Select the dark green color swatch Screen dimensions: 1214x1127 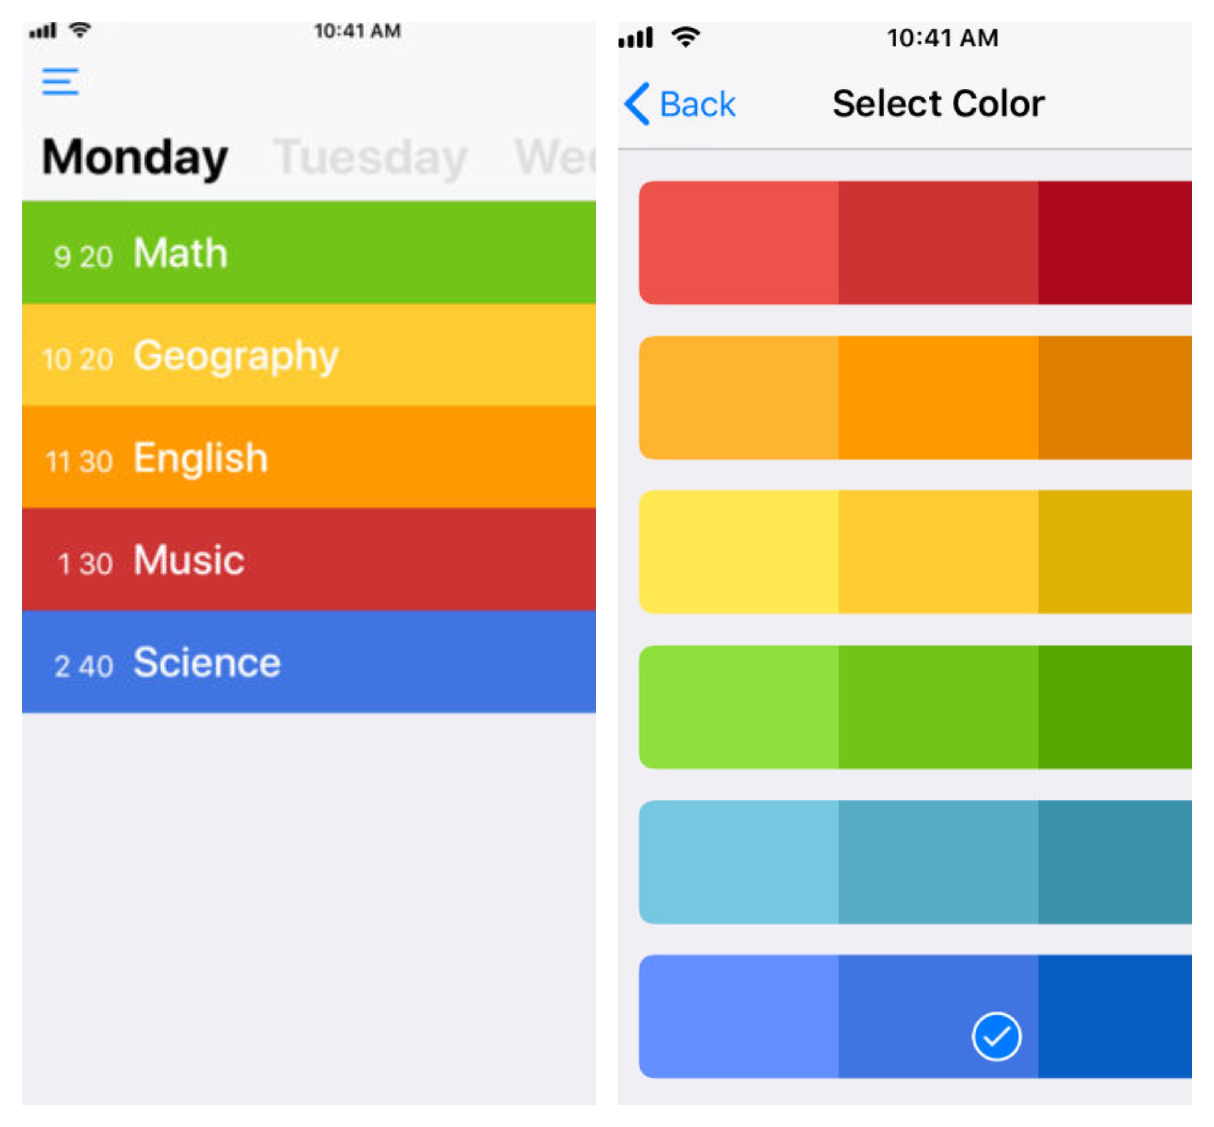pos(1115,707)
